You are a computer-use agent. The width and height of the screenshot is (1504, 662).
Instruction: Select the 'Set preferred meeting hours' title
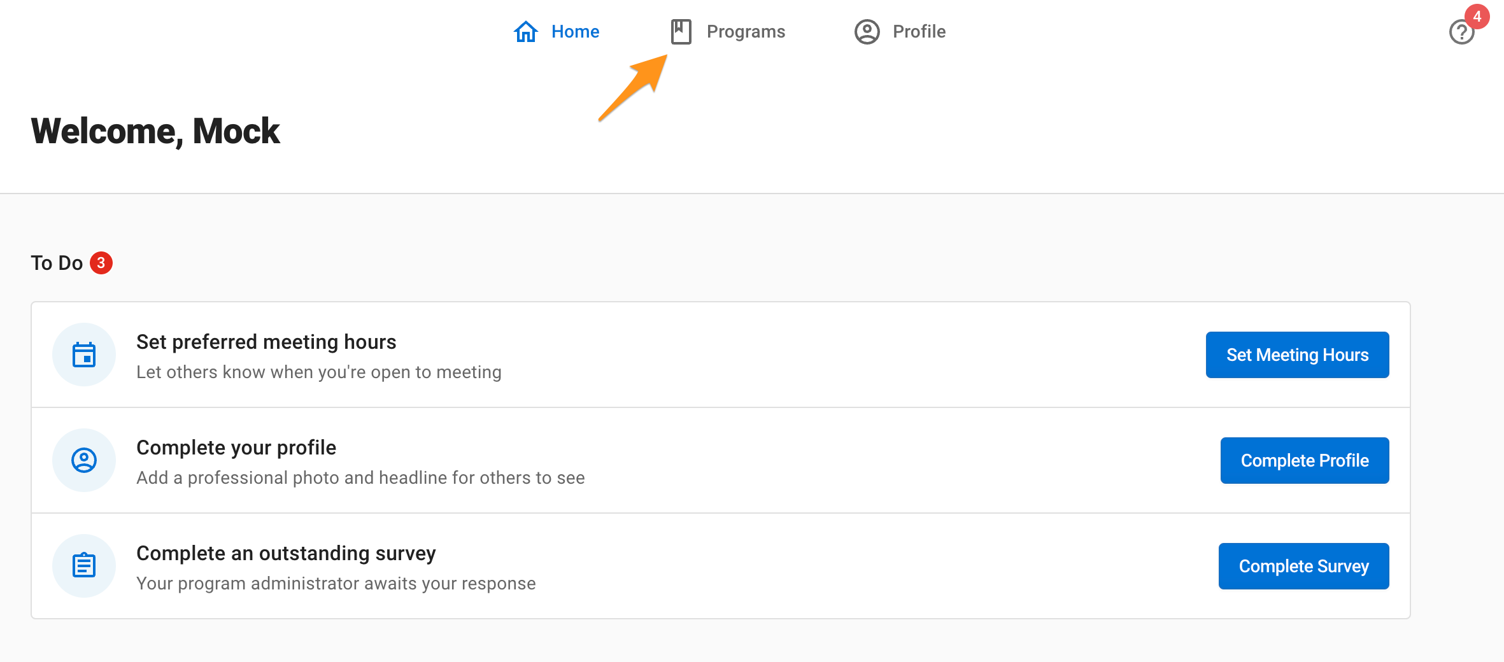pos(266,342)
